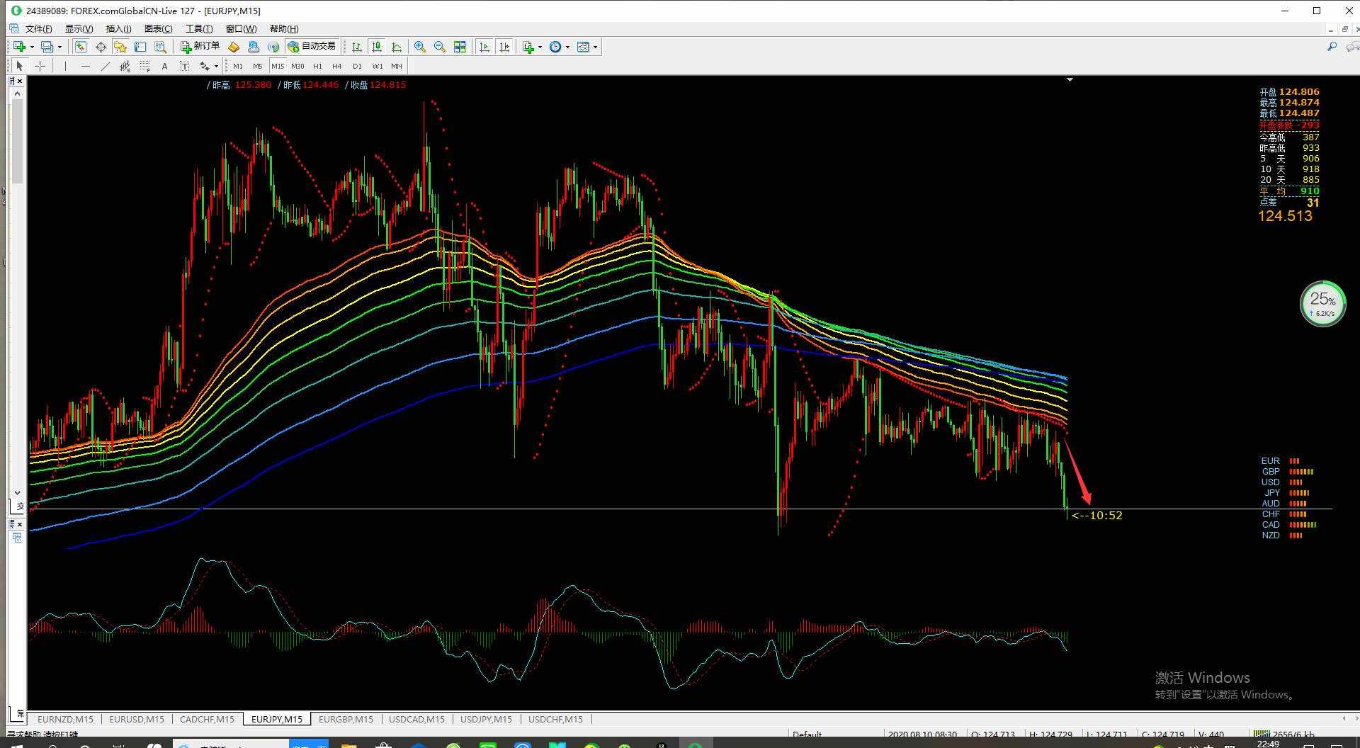Open the 图表(C) menu
Image resolution: width=1360 pixels, height=748 pixels.
pyautogui.click(x=158, y=29)
